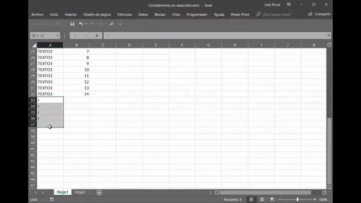The image size is (361, 203).
Task: Click the 'Qué desea hacer' search box
Action: [277, 15]
